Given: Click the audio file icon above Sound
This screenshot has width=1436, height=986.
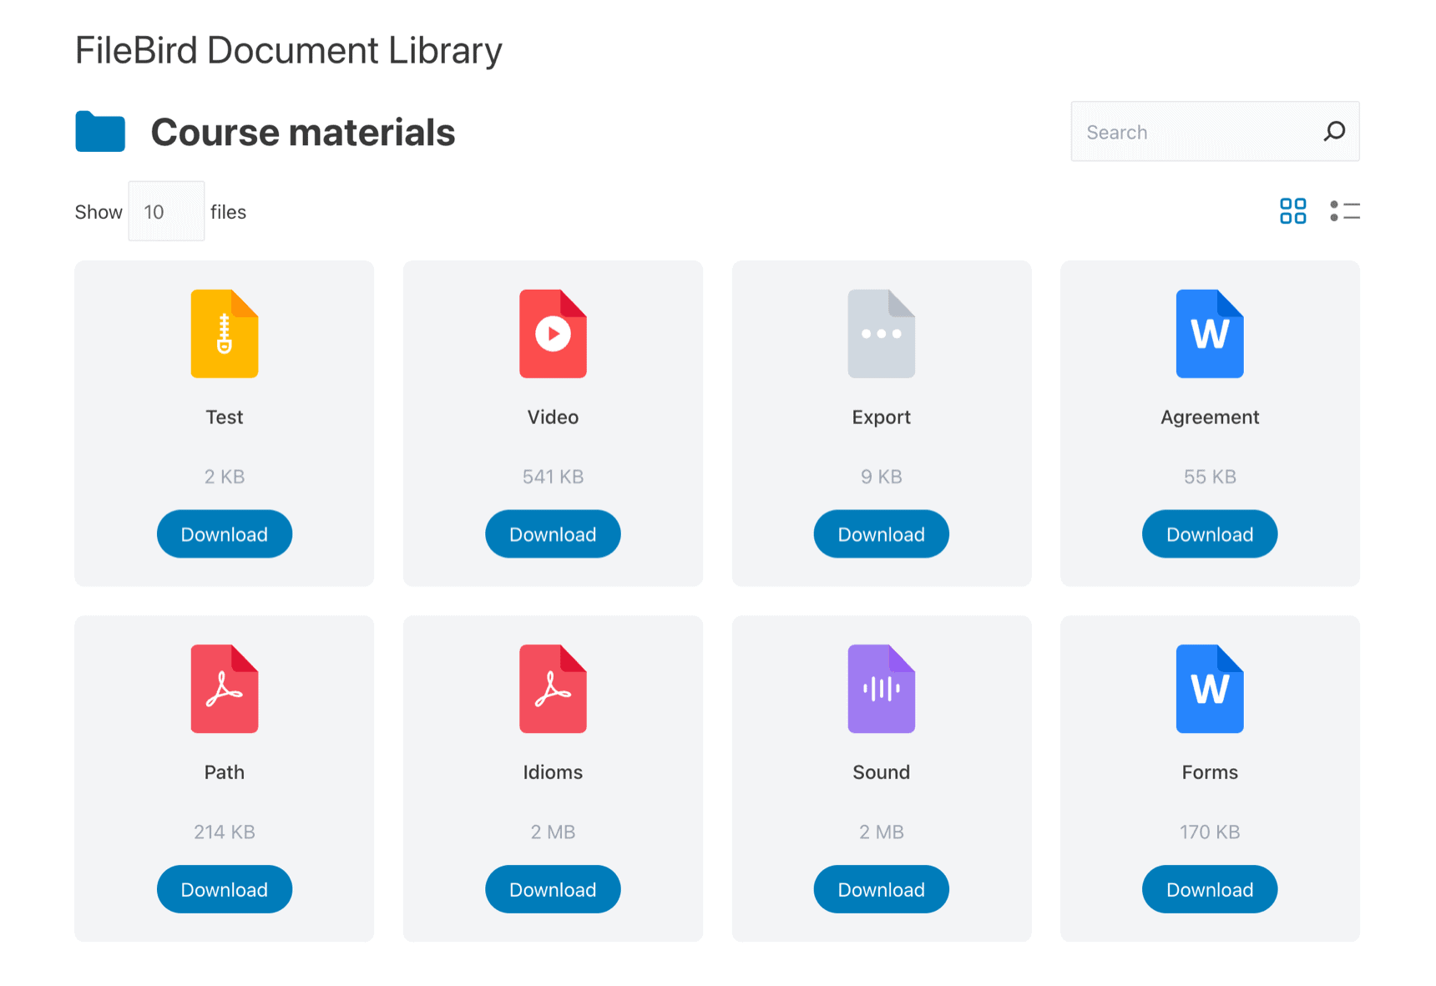Looking at the screenshot, I should click(881, 689).
